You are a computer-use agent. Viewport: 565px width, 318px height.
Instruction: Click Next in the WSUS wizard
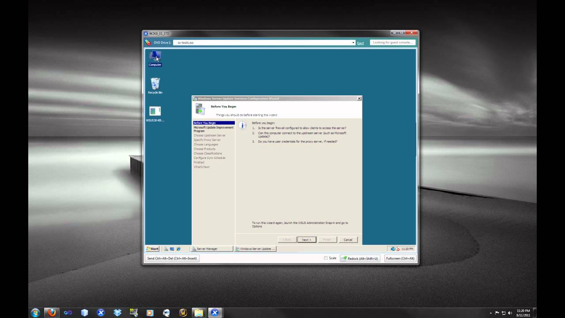click(x=306, y=239)
